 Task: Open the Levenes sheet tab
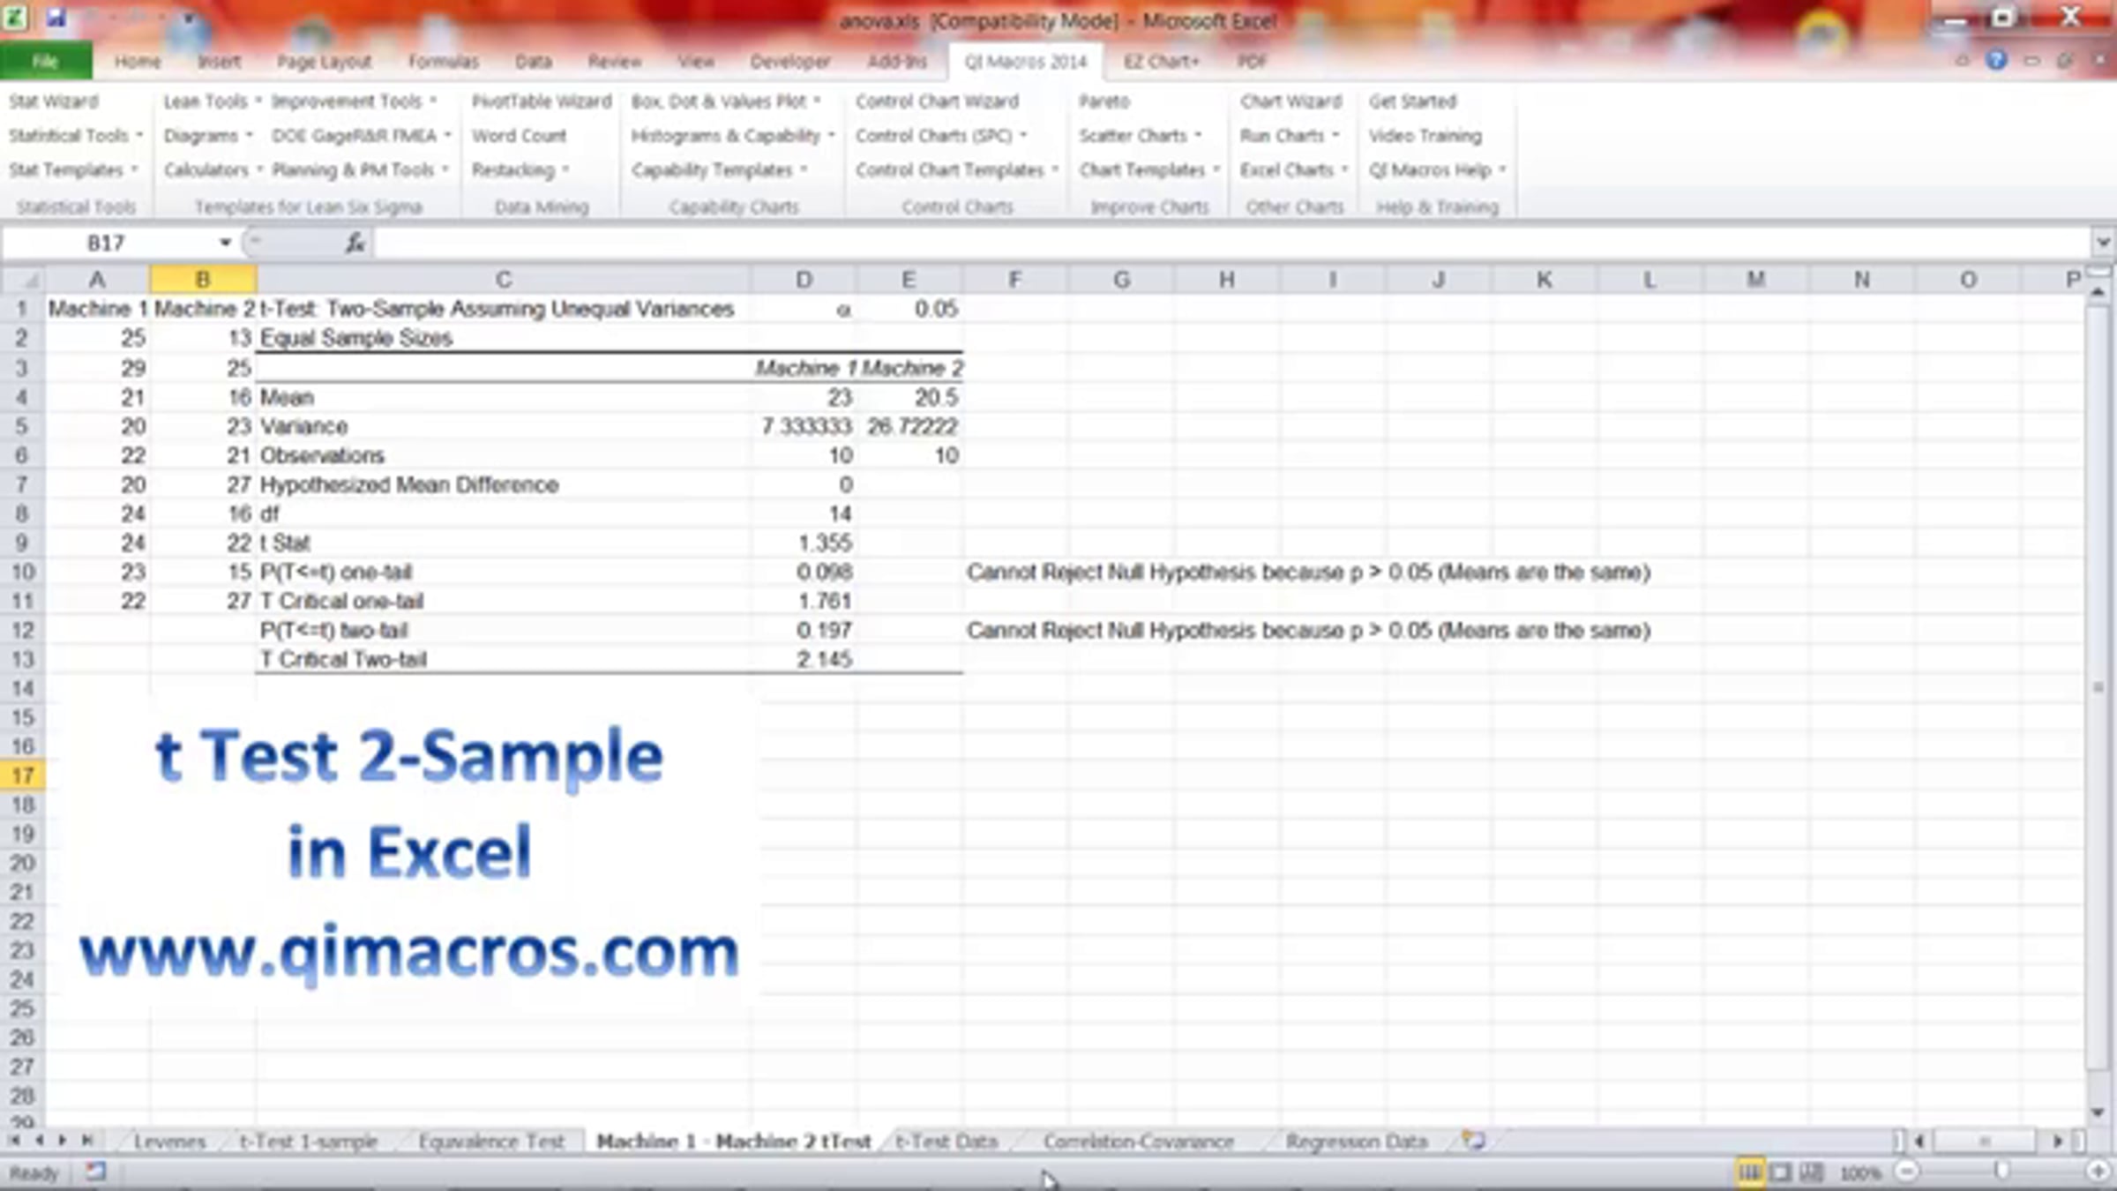(x=169, y=1141)
